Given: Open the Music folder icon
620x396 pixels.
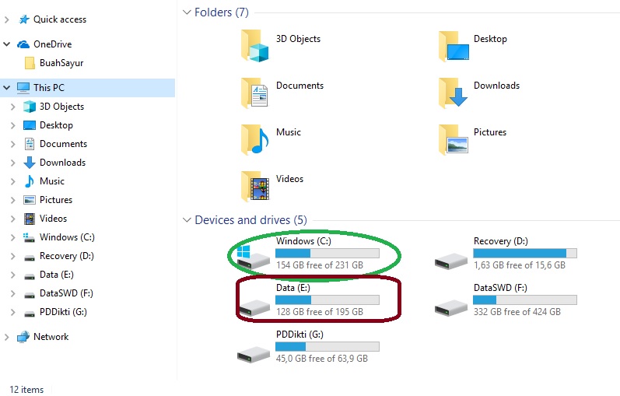Looking at the screenshot, I should pyautogui.click(x=254, y=139).
